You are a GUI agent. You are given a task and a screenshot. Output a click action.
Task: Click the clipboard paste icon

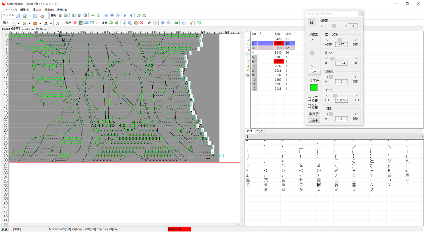click(136, 23)
